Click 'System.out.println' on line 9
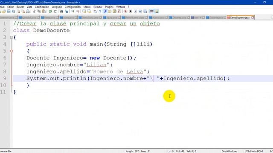 pos(56,79)
